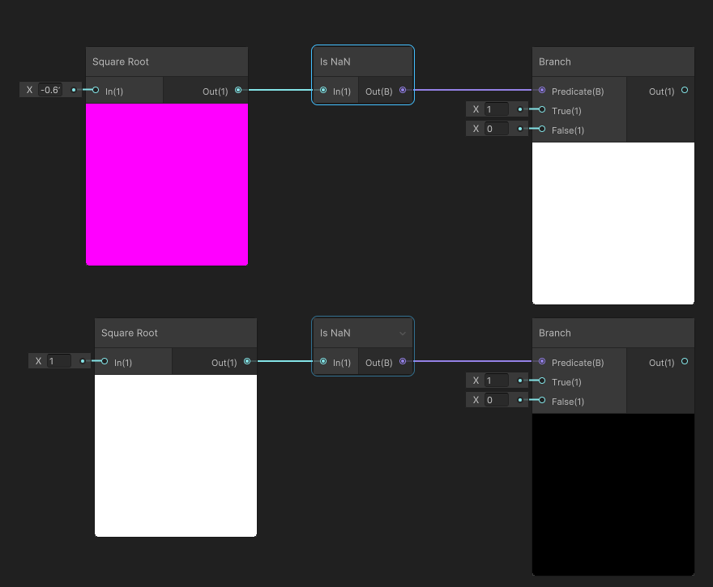Click the magenta preview of Square Root
Viewport: 713px width, 587px height.
tap(167, 185)
